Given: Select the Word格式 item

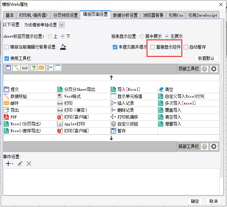Looking at the screenshot, I should coord(84,96).
